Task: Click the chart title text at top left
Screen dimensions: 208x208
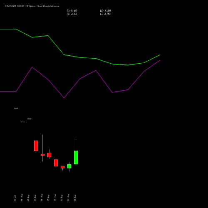Action: [x=32, y=6]
